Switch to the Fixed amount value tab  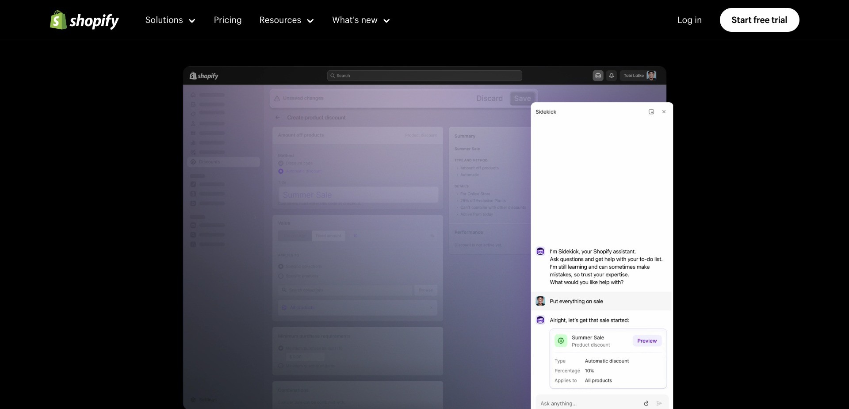click(x=329, y=236)
